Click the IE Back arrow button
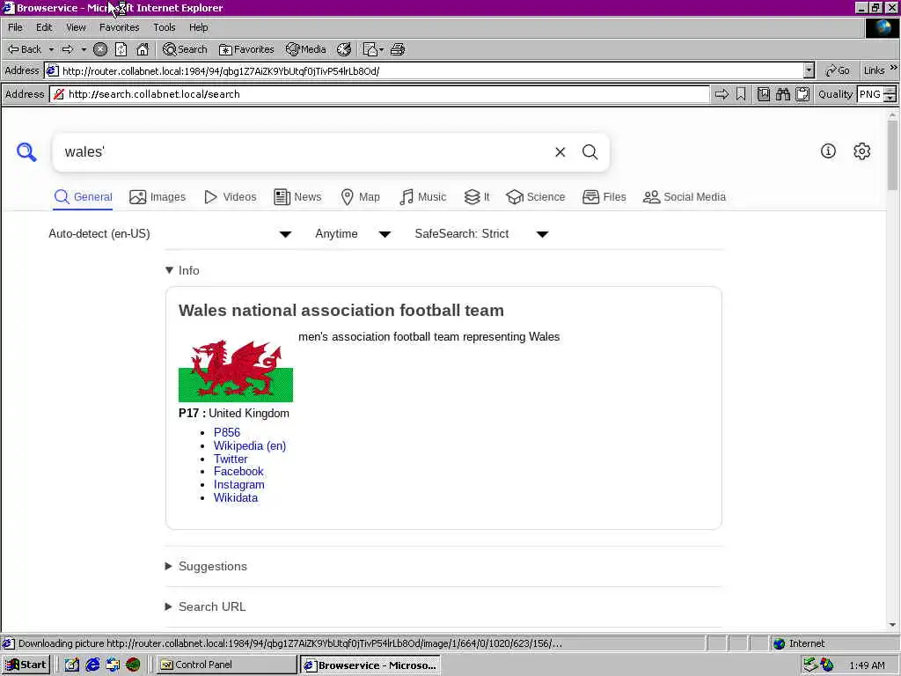This screenshot has width=901, height=676. [25, 49]
